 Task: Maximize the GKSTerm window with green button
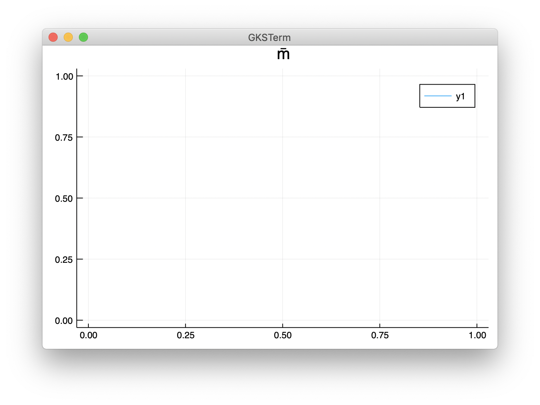coord(83,37)
